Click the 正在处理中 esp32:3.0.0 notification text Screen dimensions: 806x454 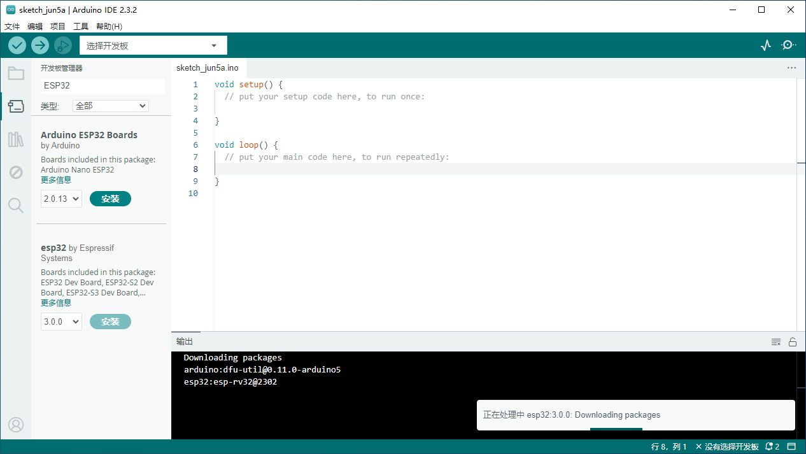(x=572, y=415)
